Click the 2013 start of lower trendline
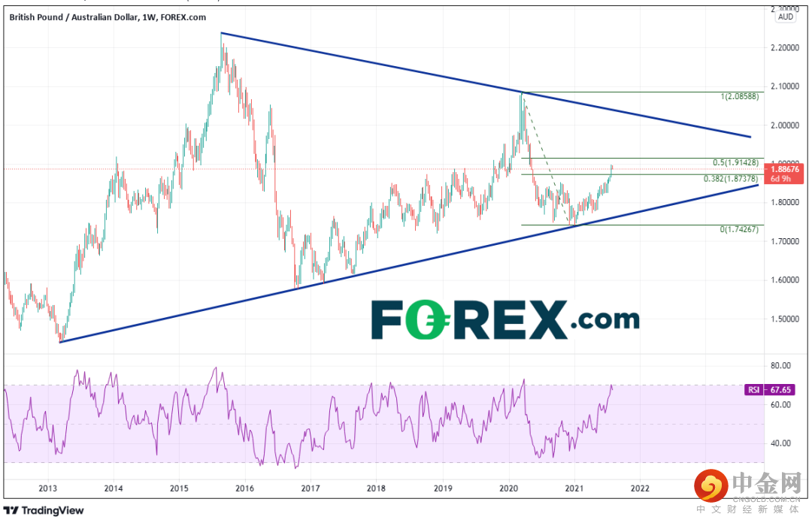Viewport: 812px width, 523px height. pyautogui.click(x=60, y=342)
